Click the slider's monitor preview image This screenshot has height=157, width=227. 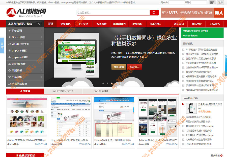coord(76,55)
